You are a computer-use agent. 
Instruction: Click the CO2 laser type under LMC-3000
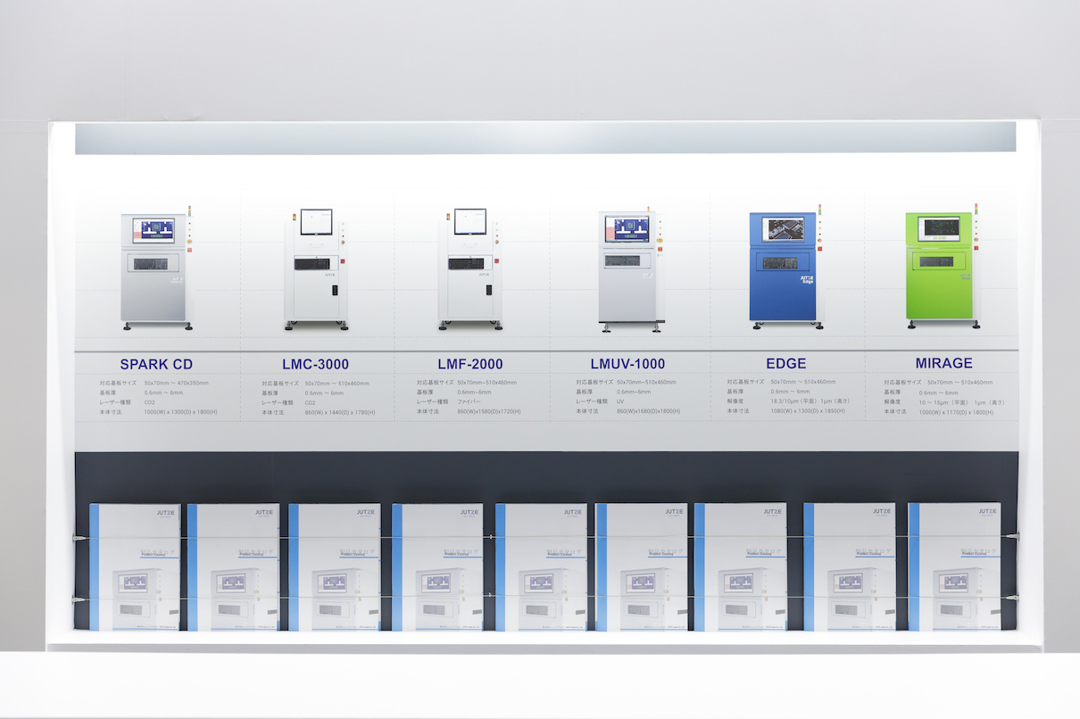tap(311, 402)
